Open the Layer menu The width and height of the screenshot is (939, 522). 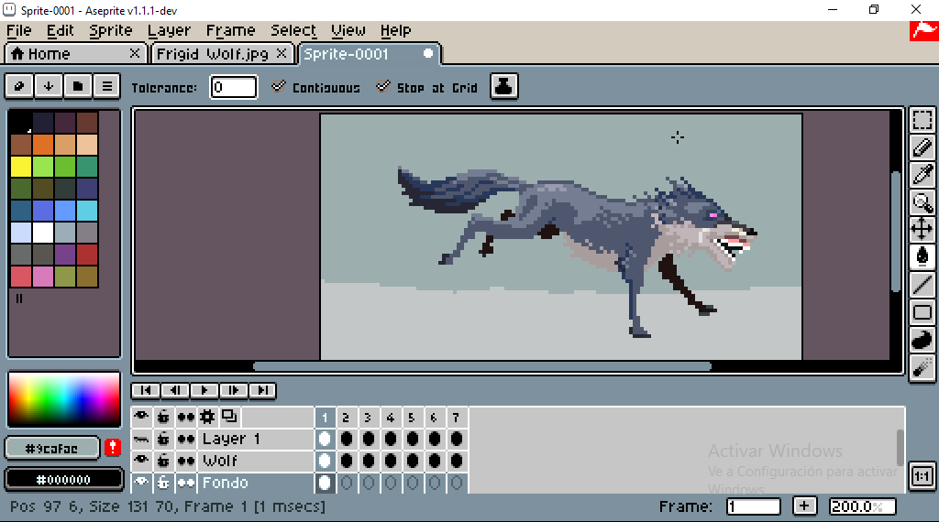coord(169,30)
